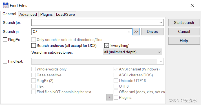Click the plus button beside Plugins
This screenshot has width=201, height=105.
[x=109, y=97]
